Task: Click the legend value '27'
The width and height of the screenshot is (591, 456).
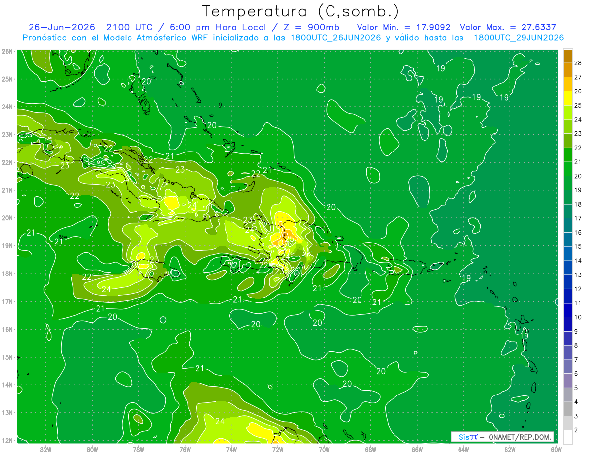Action: [578, 77]
